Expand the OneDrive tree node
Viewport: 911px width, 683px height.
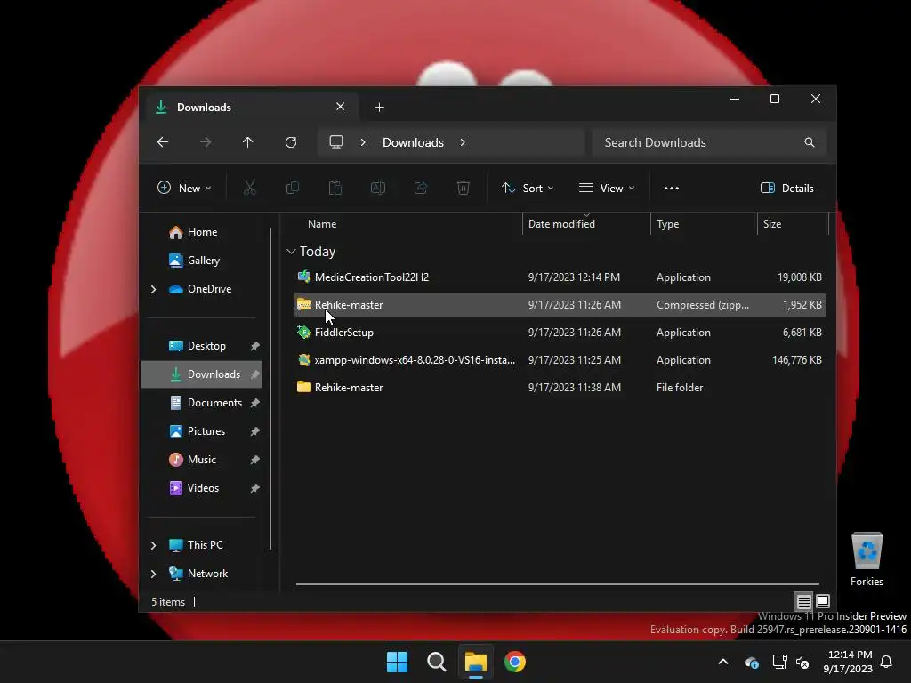point(153,289)
